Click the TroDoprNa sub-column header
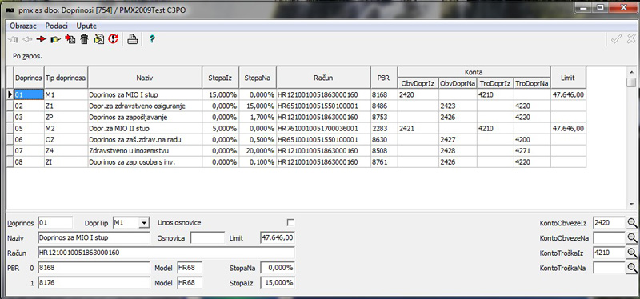The width and height of the screenshot is (640, 299). [532, 83]
